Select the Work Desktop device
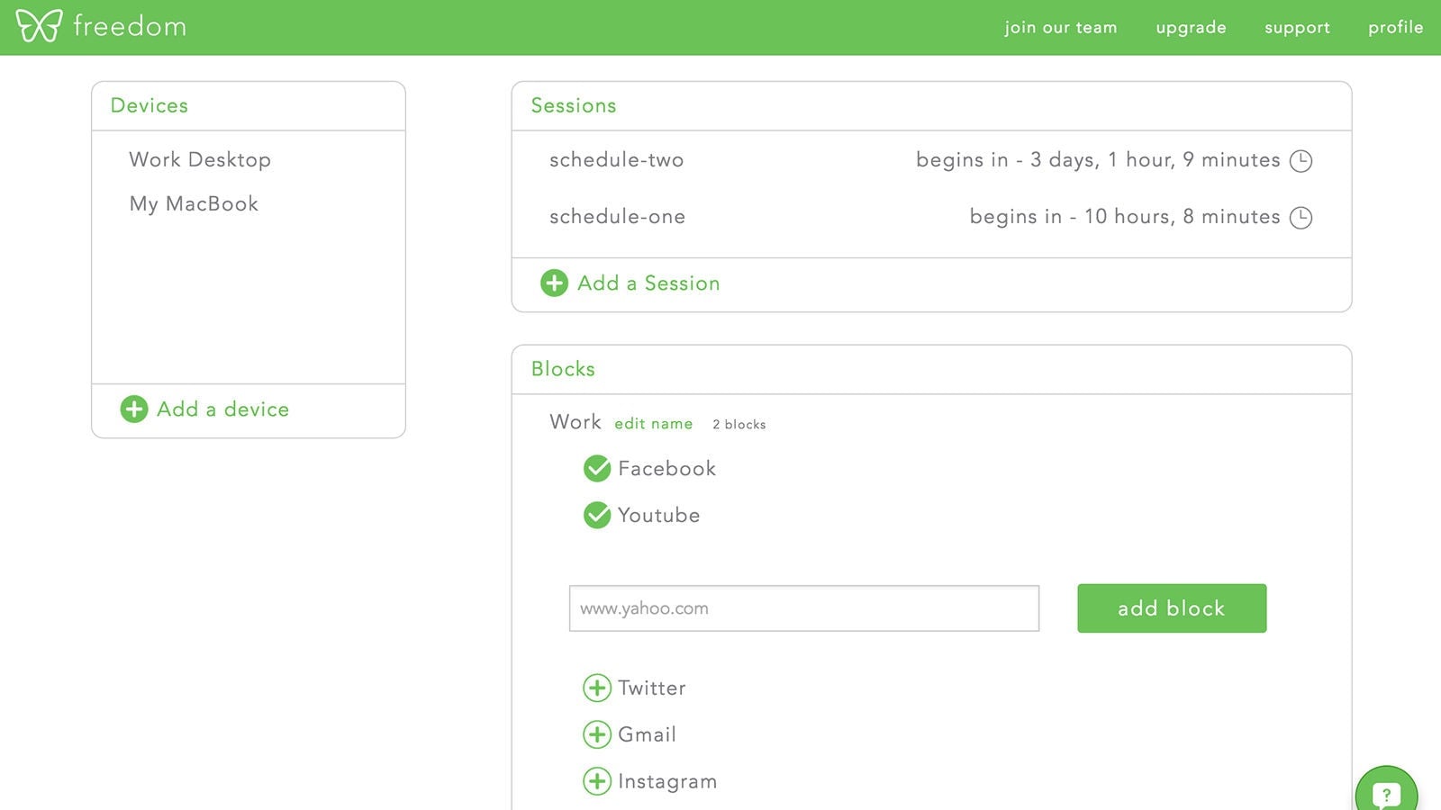Image resolution: width=1441 pixels, height=810 pixels. click(200, 160)
